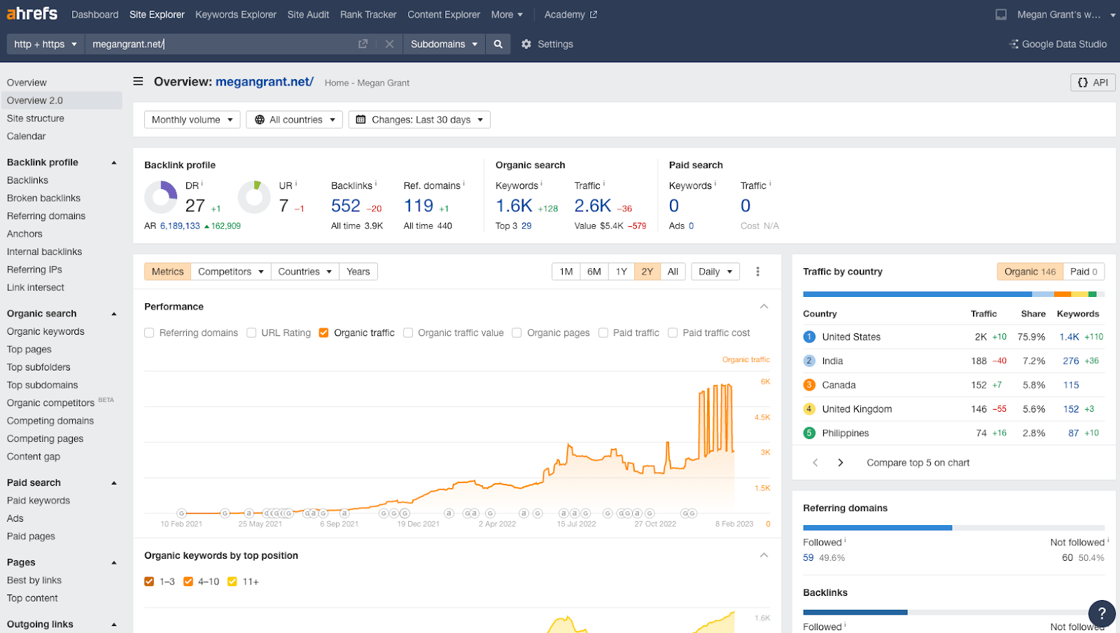Open Content gap in sidebar

click(x=34, y=457)
